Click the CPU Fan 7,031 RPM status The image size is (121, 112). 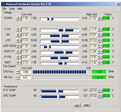tap(99, 72)
